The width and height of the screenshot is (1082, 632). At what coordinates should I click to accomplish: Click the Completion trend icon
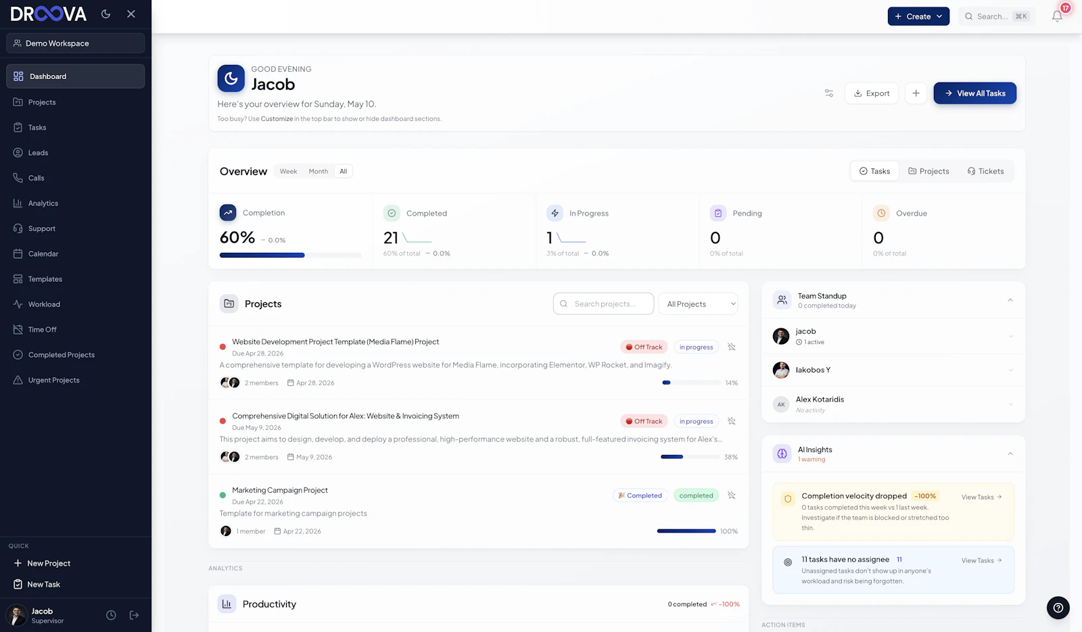click(x=228, y=213)
